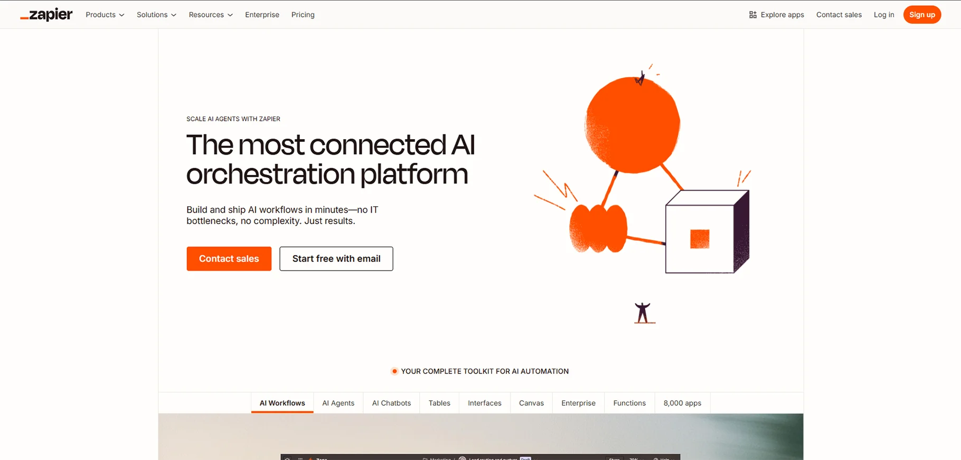Expand the Products dropdown menu
The width and height of the screenshot is (961, 460).
click(105, 15)
